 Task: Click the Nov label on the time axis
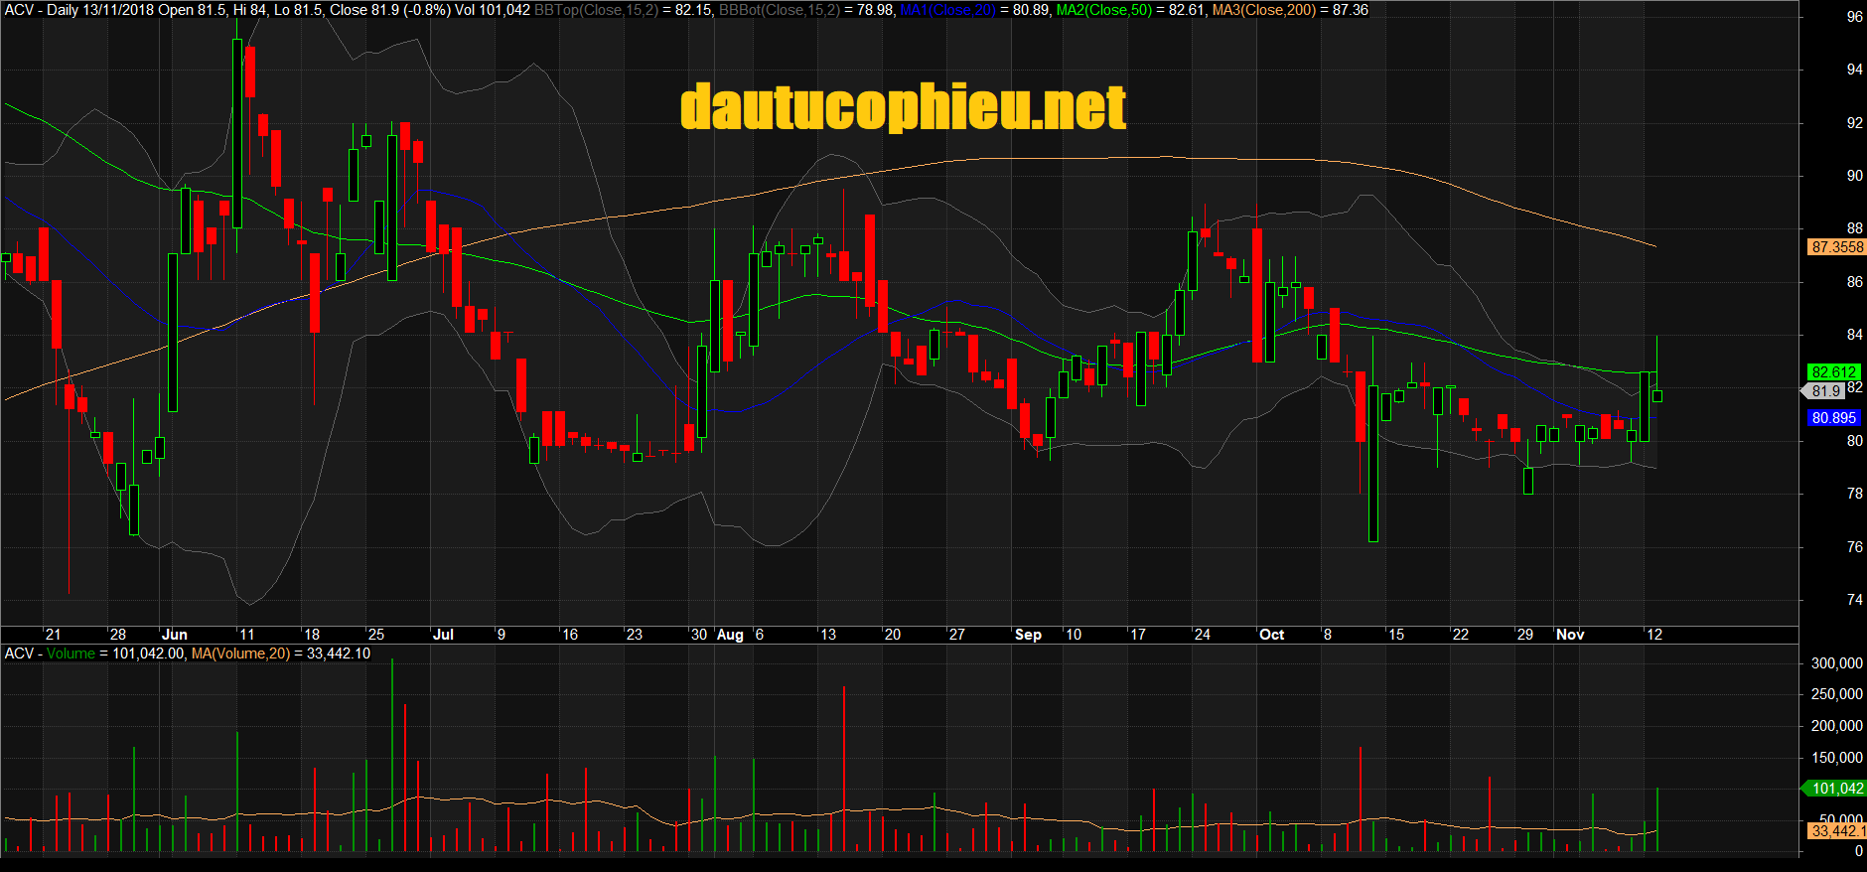point(1570,635)
